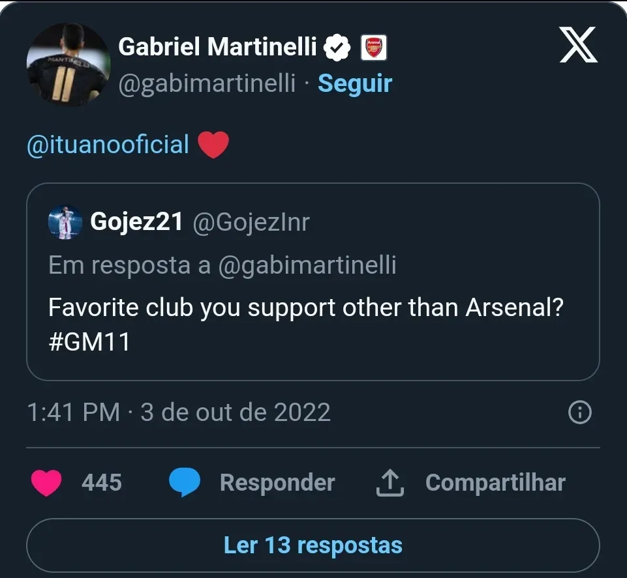Click the pink heart like icon

(x=46, y=483)
